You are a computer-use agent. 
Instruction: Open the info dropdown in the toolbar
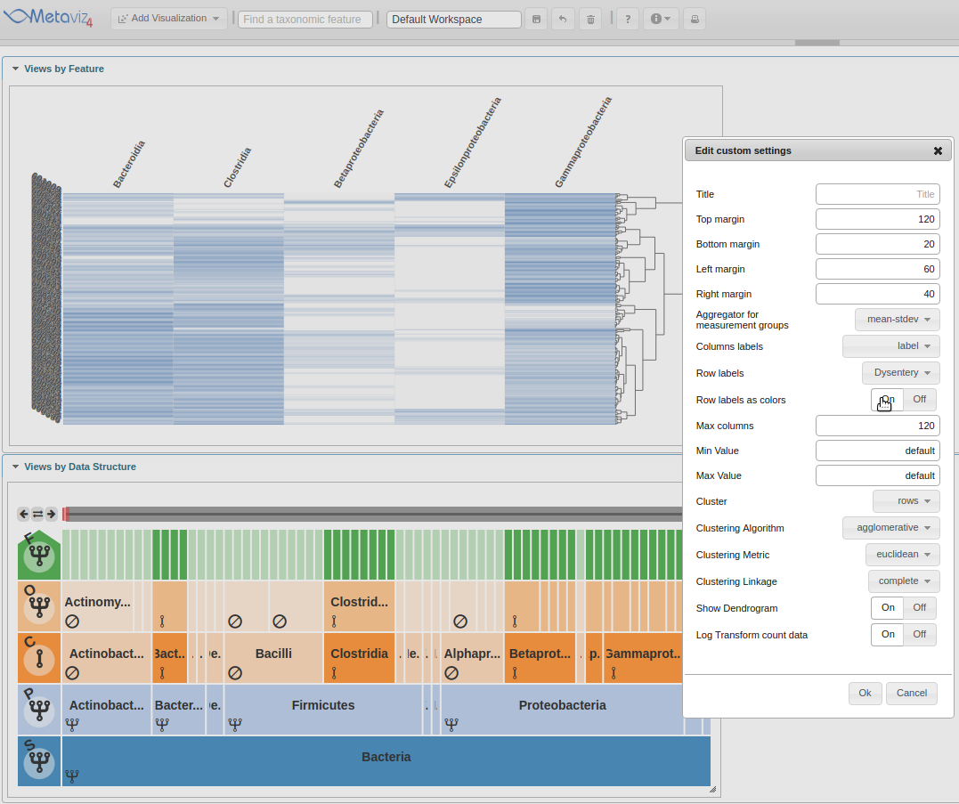tap(661, 19)
